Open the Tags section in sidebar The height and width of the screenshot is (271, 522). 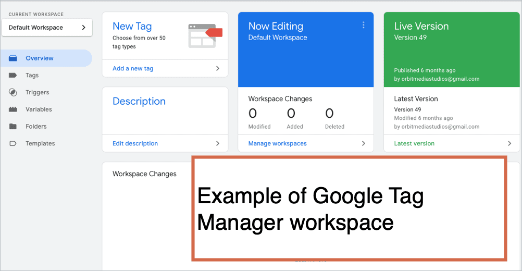click(x=32, y=76)
